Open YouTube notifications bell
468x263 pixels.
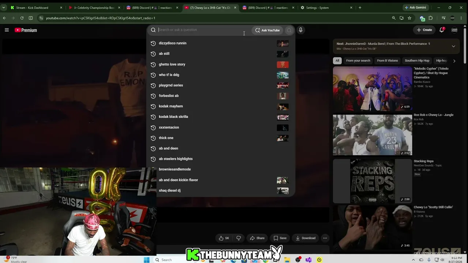pyautogui.click(x=442, y=30)
